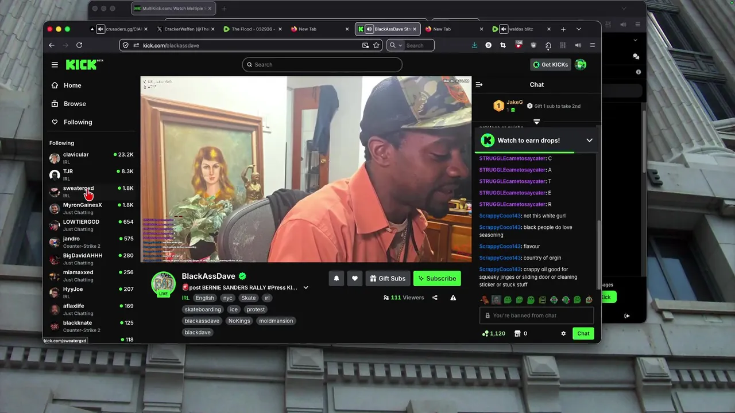Click the Subscribe button
Screen dimensions: 735x413
coord(437,278)
